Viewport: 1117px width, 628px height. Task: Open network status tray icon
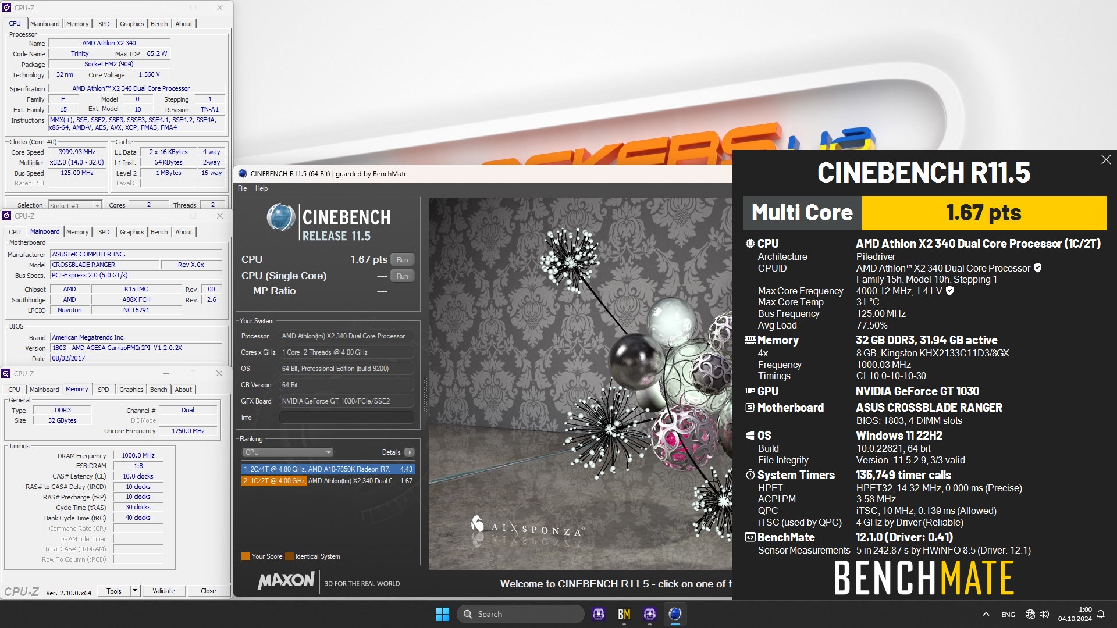[1030, 614]
